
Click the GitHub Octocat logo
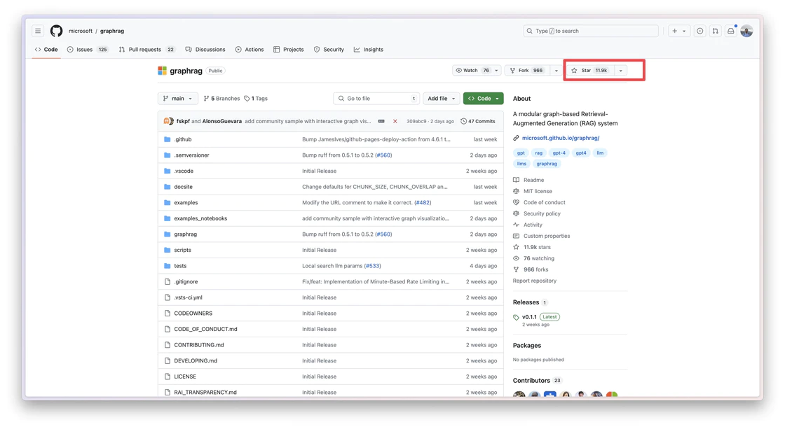coord(57,31)
